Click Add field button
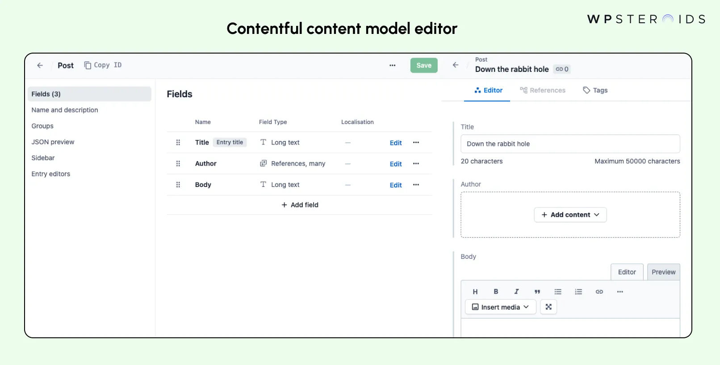Viewport: 720px width, 365px height. click(300, 205)
